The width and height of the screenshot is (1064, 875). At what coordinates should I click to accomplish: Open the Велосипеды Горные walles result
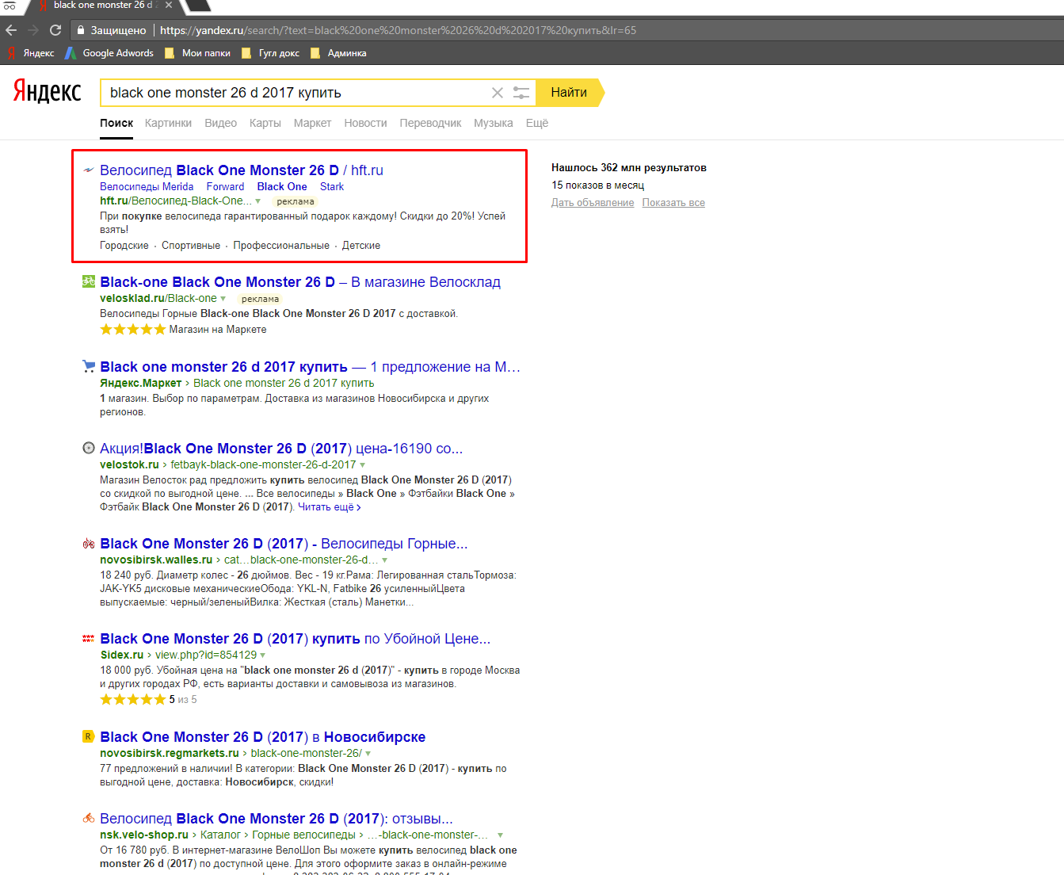284,543
